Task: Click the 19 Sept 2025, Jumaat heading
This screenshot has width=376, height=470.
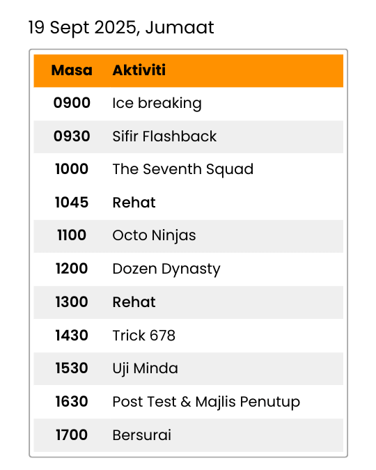Action: click(x=121, y=28)
